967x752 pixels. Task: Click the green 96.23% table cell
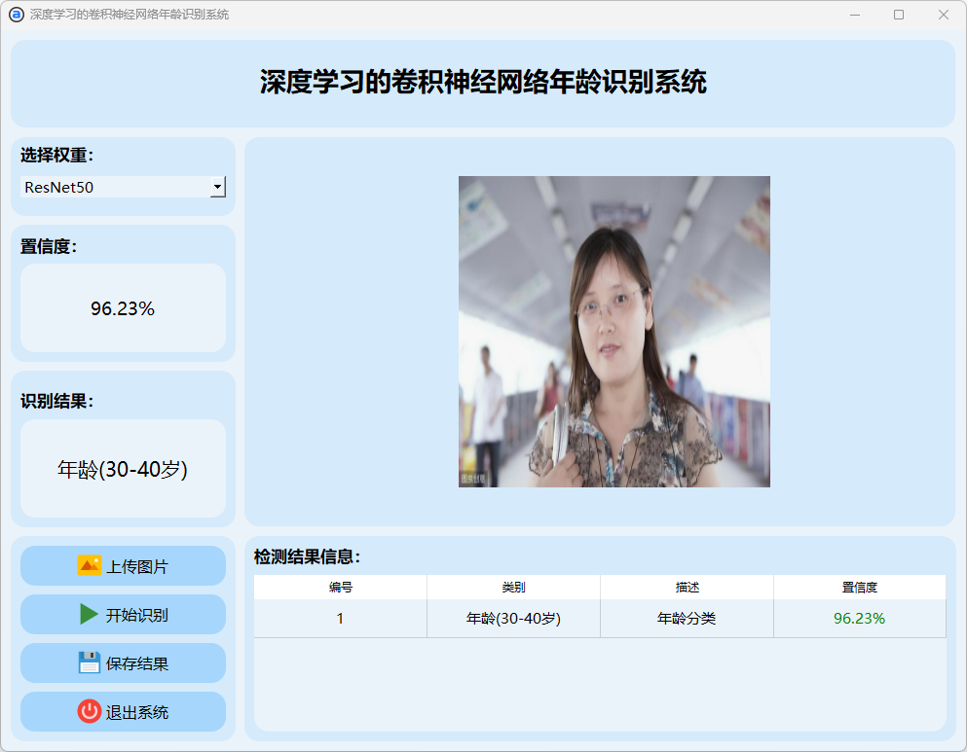coord(859,619)
